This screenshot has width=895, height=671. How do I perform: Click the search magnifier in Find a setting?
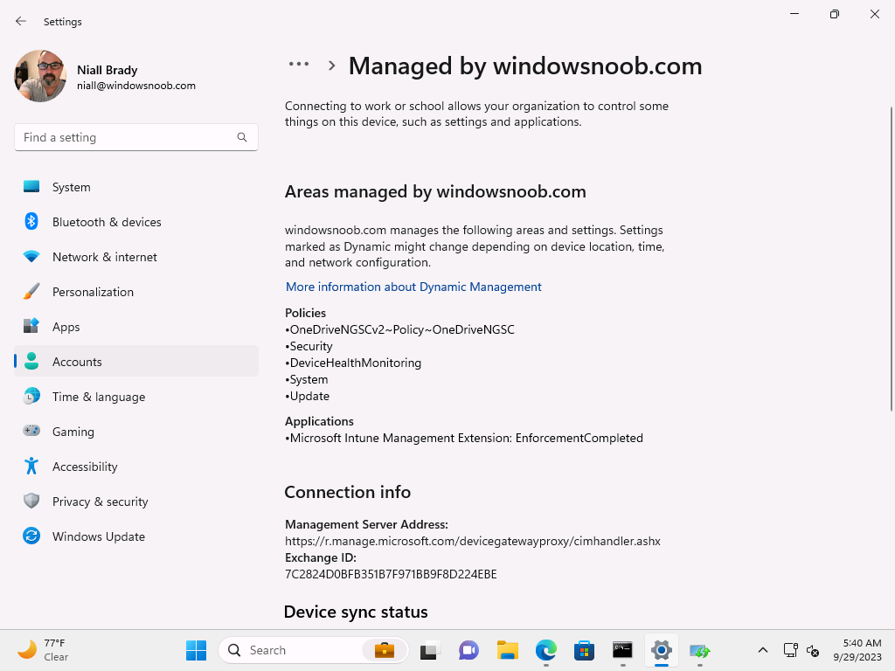(242, 137)
